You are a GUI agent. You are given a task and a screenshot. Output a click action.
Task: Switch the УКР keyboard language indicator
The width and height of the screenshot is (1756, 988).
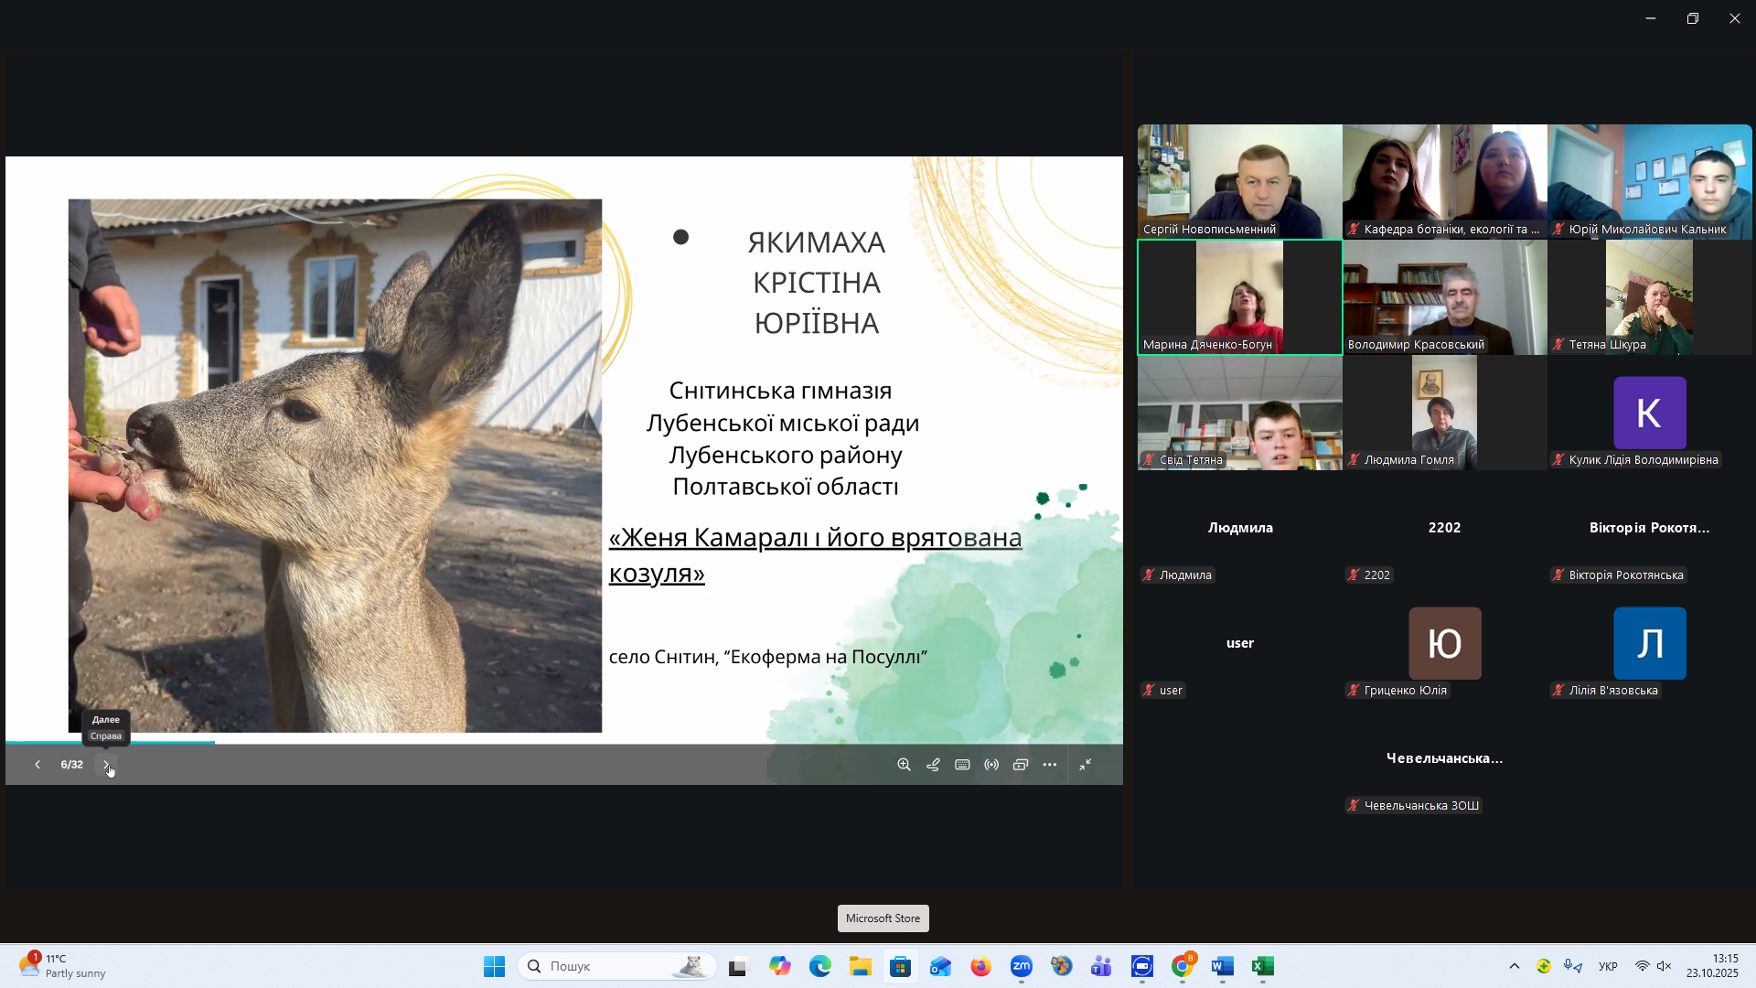point(1608,966)
